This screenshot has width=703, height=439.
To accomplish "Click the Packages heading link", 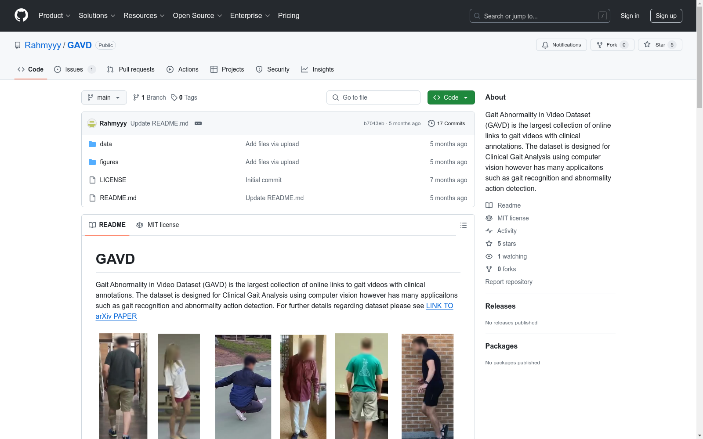I will [x=501, y=346].
